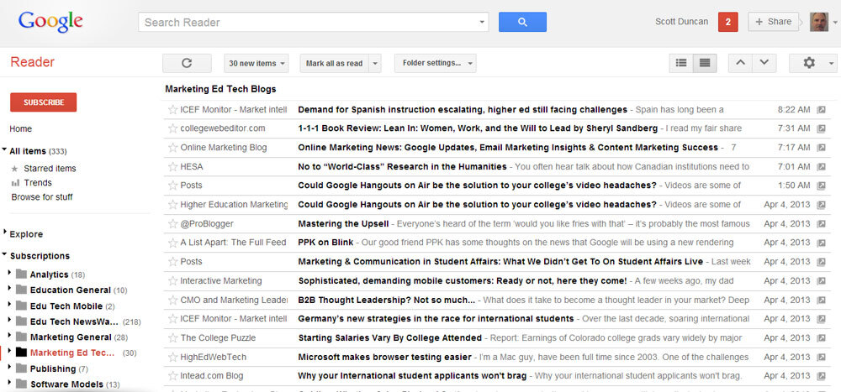Open search box options dropdown arrow
This screenshot has height=392, width=841.
(x=482, y=23)
